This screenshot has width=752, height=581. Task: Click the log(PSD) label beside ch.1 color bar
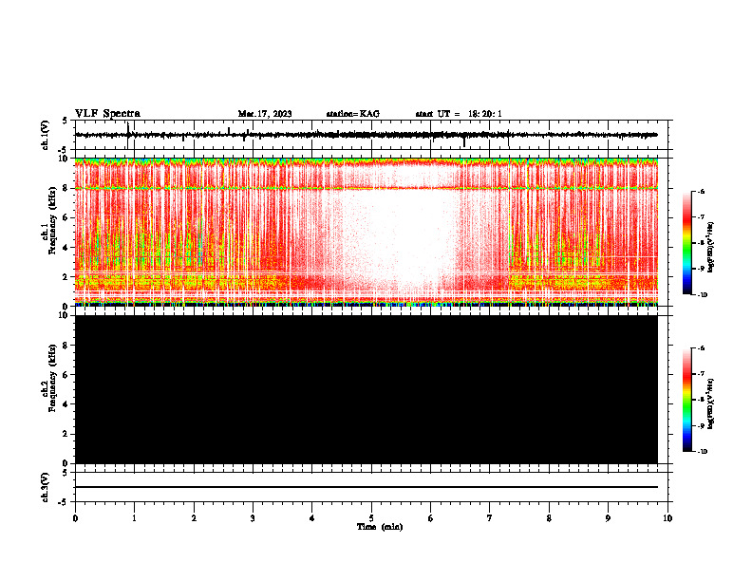[x=710, y=247]
